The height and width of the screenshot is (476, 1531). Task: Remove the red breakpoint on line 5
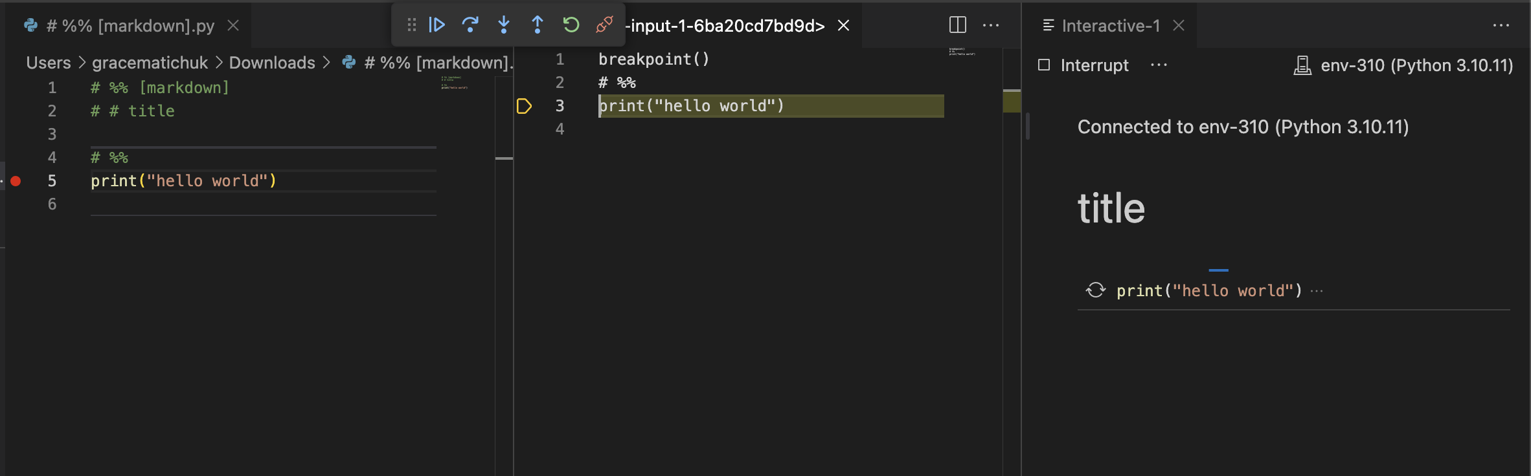(x=16, y=182)
